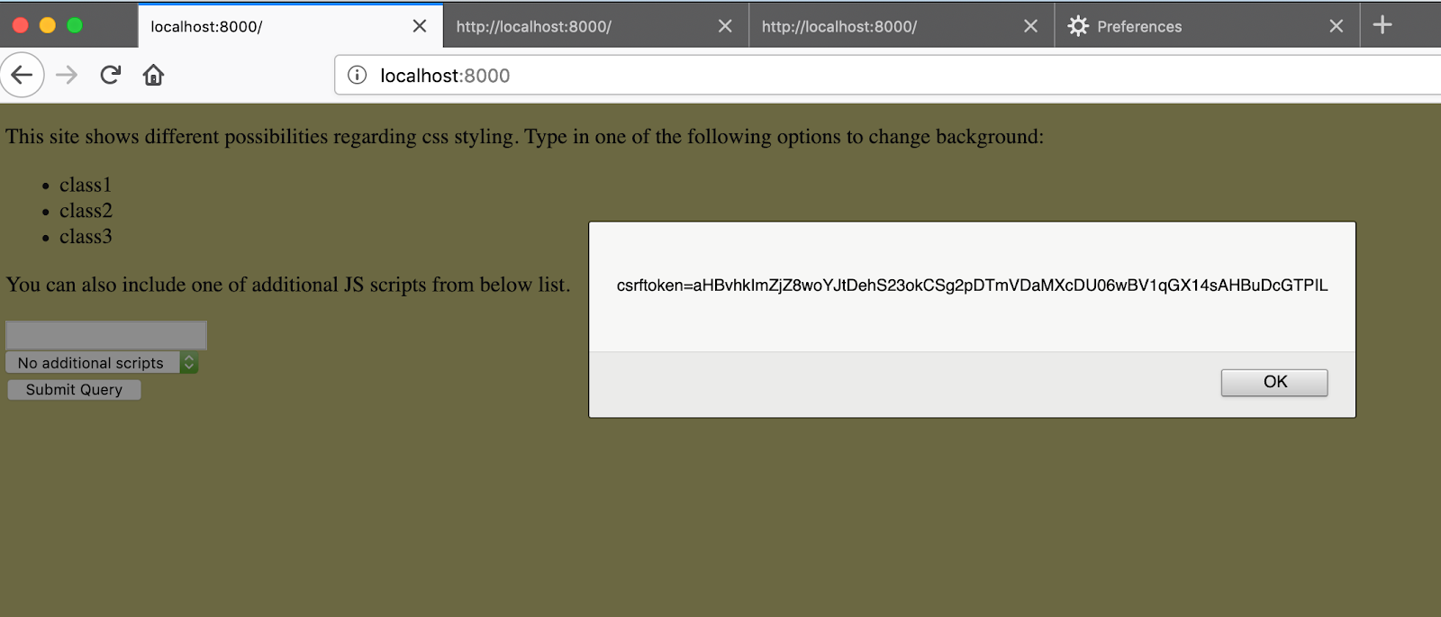Dismiss the alert with OK
Image resolution: width=1441 pixels, height=617 pixels.
click(1274, 382)
